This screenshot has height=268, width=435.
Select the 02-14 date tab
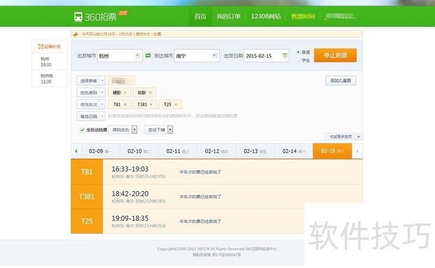pos(294,151)
